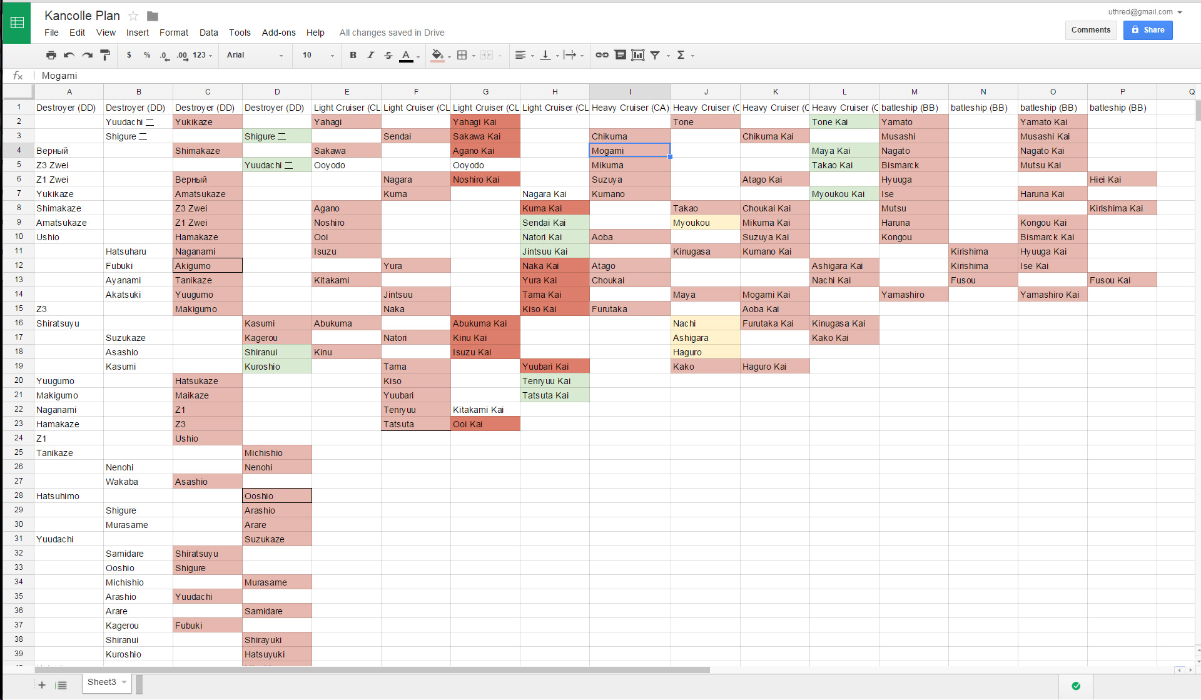1201x700 pixels.
Task: Star the Kancolle Plan document
Action: click(133, 16)
